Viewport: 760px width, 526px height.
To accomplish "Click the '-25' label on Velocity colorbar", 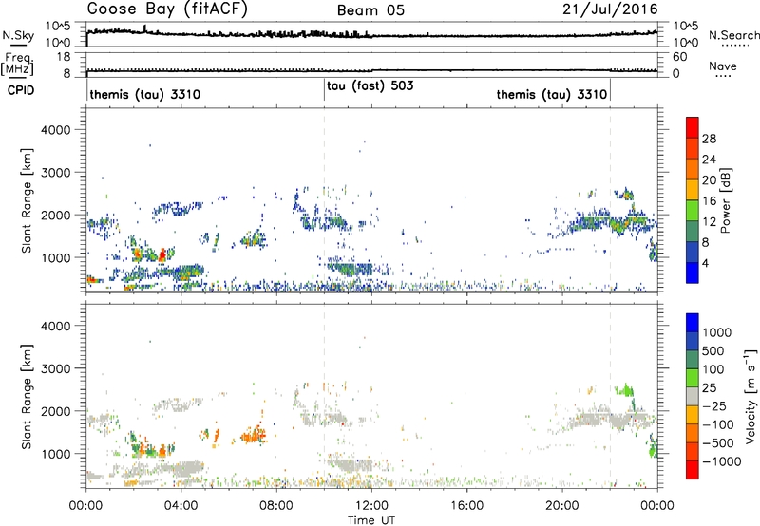I will click(713, 405).
